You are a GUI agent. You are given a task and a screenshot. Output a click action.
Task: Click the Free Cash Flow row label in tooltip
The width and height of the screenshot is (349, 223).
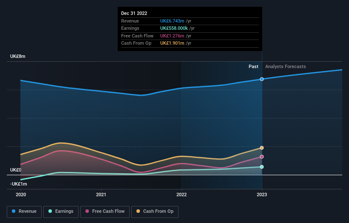click(x=137, y=36)
